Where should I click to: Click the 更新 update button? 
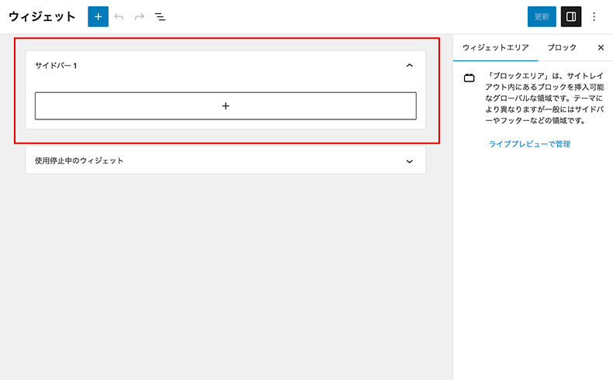click(542, 16)
